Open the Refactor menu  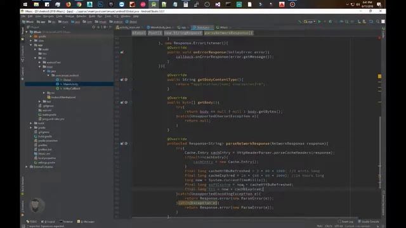pyautogui.click(x=81, y=16)
